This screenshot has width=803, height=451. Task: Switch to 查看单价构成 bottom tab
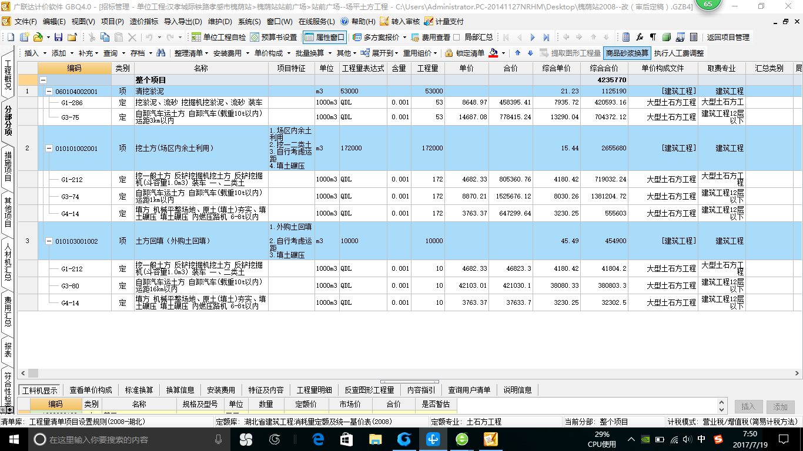[x=91, y=390]
